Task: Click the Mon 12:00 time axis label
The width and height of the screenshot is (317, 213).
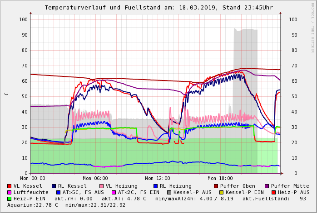Action: (158, 179)
